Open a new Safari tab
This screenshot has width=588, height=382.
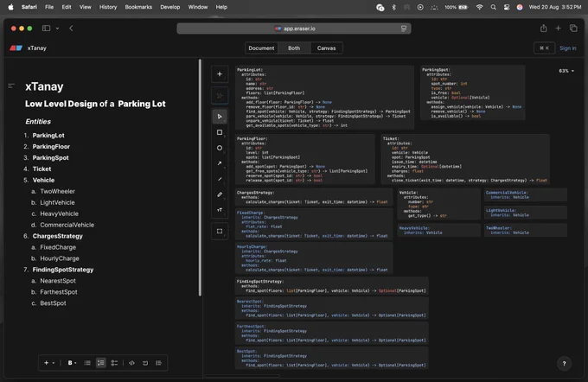point(558,29)
